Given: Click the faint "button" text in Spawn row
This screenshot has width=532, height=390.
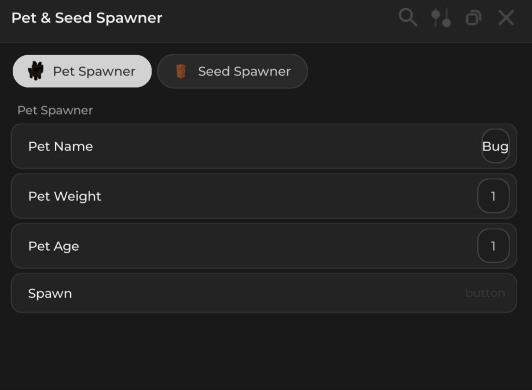Looking at the screenshot, I should coord(485,293).
